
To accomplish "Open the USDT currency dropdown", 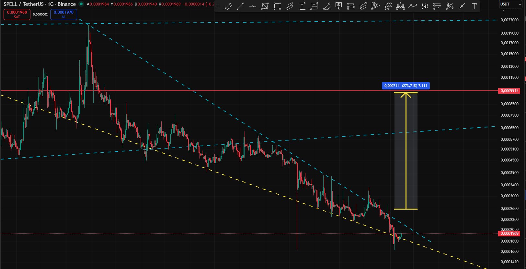I will point(510,4).
